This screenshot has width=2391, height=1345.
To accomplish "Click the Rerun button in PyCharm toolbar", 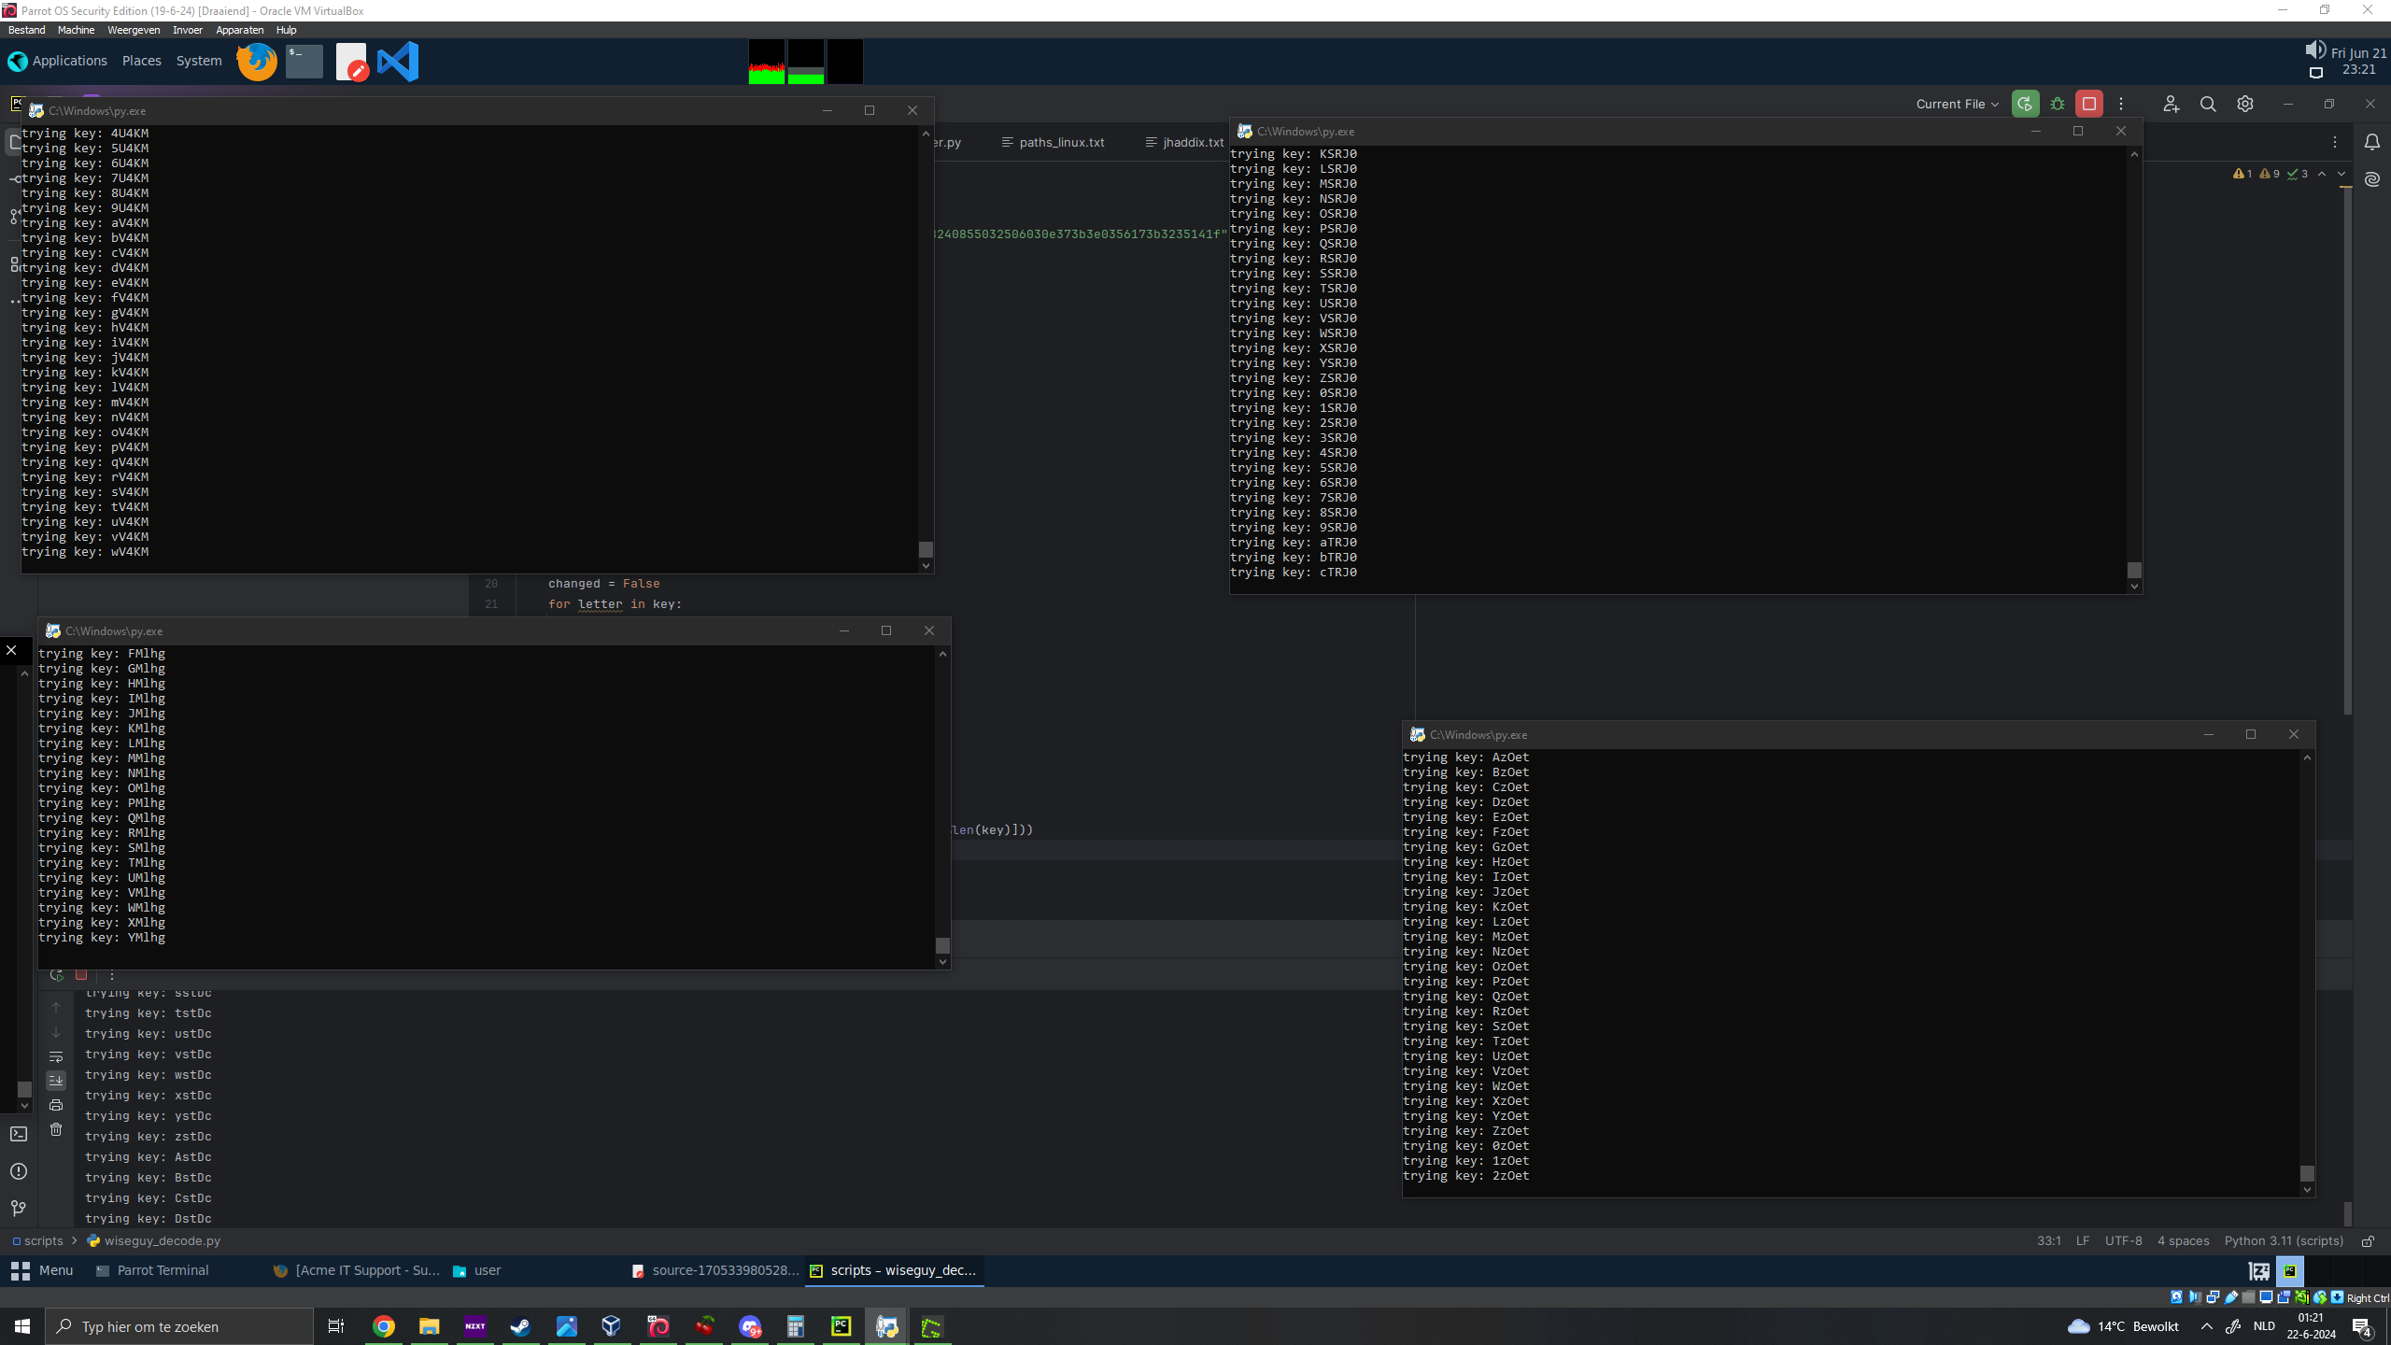I will (2025, 104).
